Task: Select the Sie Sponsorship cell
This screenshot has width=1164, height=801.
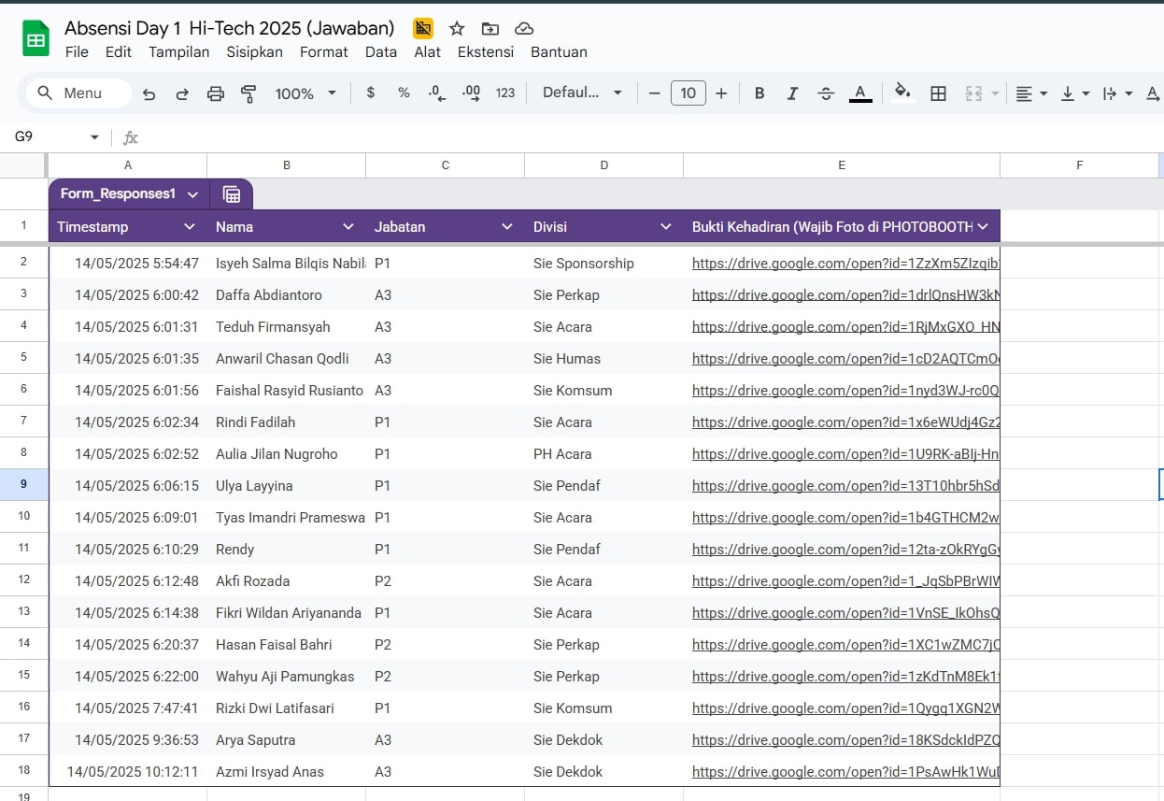Action: pyautogui.click(x=603, y=264)
